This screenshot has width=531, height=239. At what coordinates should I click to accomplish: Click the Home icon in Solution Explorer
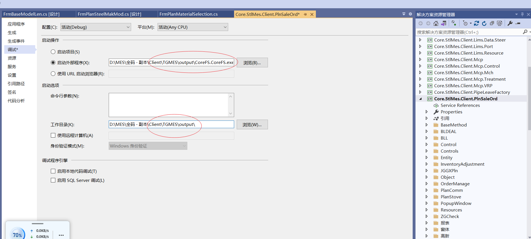(436, 23)
